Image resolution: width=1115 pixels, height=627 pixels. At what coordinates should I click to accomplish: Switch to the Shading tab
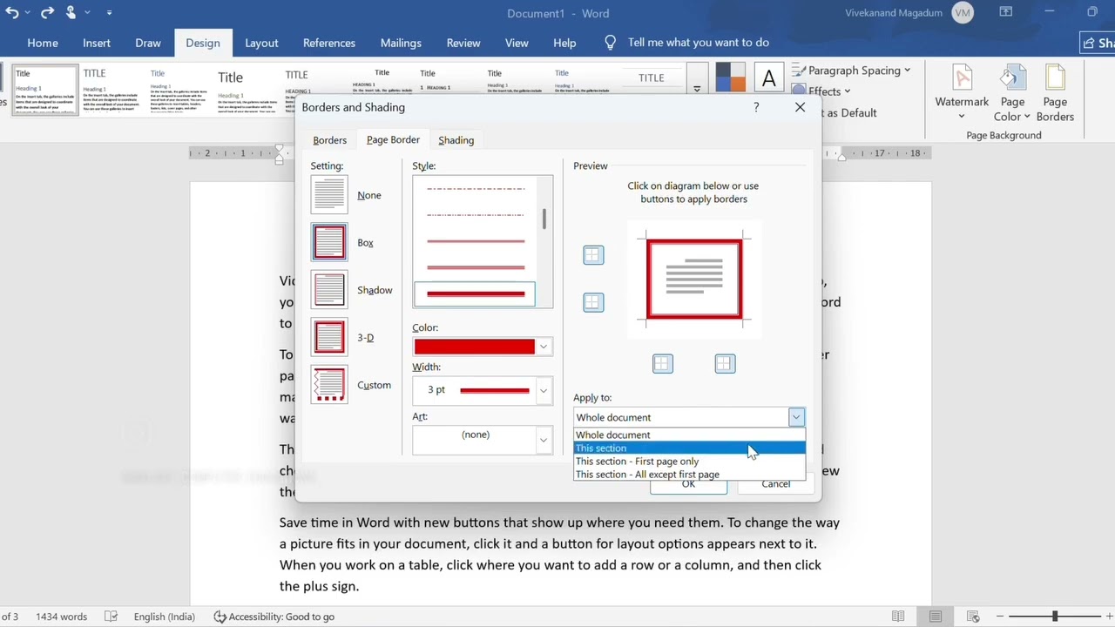point(456,140)
